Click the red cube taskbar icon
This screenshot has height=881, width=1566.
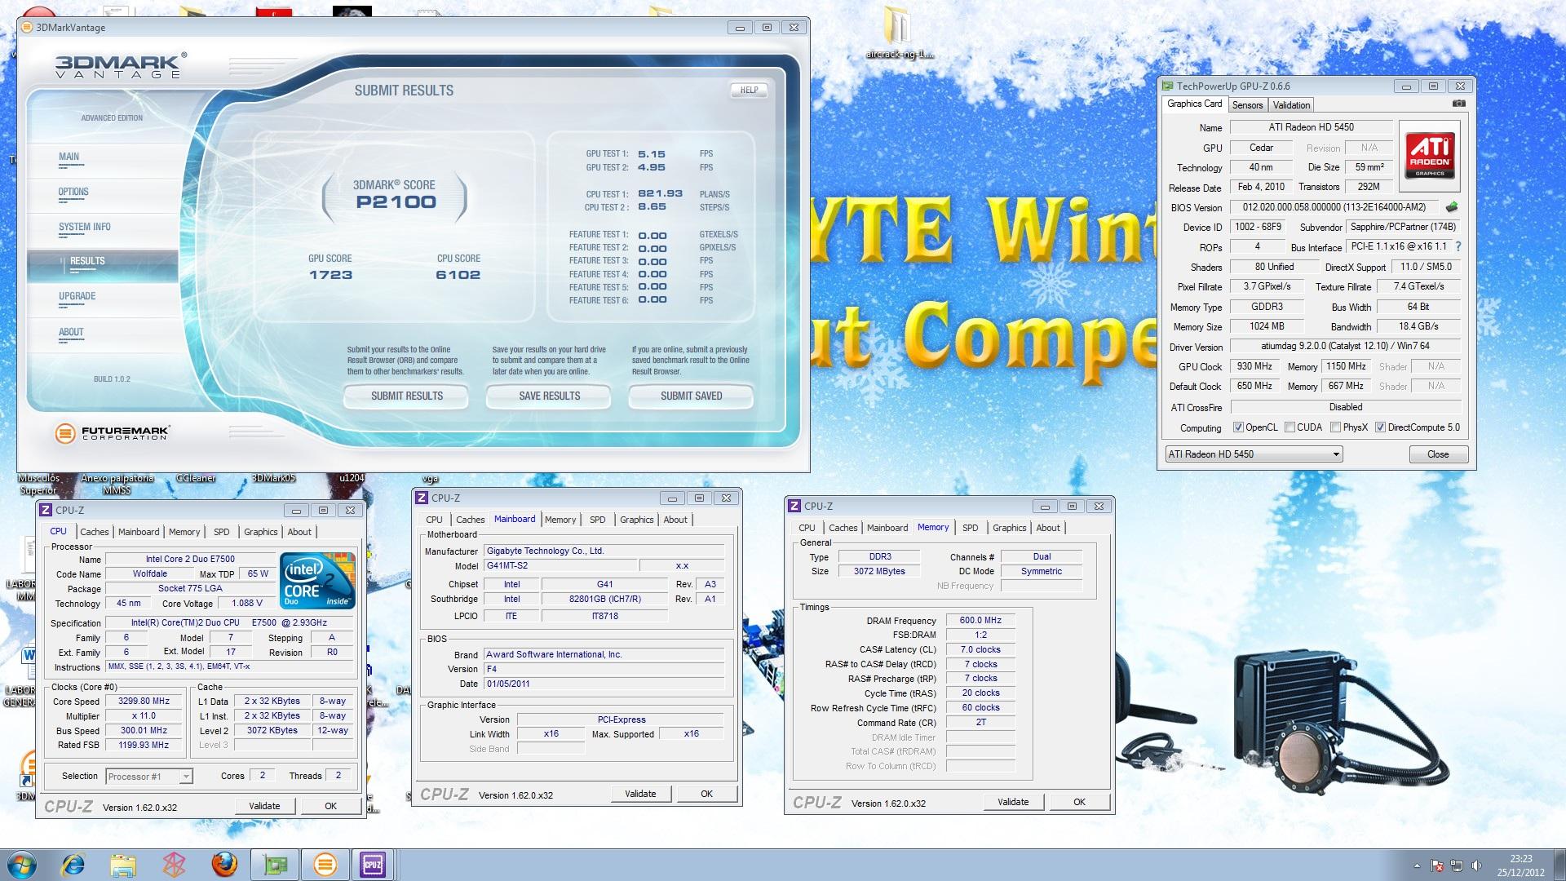click(x=174, y=865)
